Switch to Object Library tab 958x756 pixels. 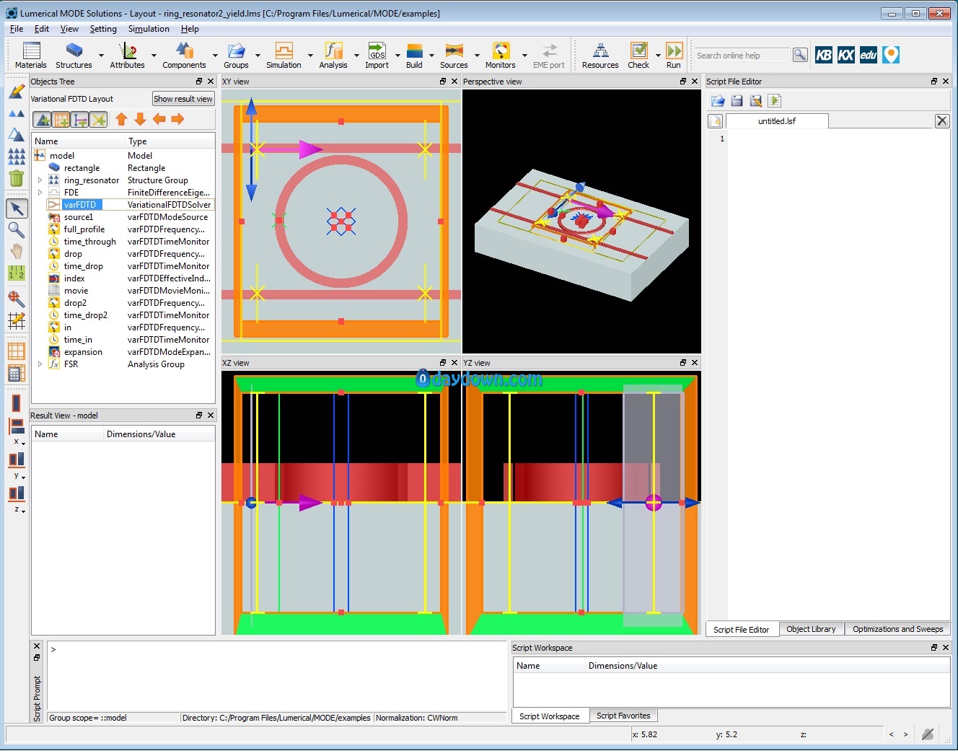pos(811,629)
